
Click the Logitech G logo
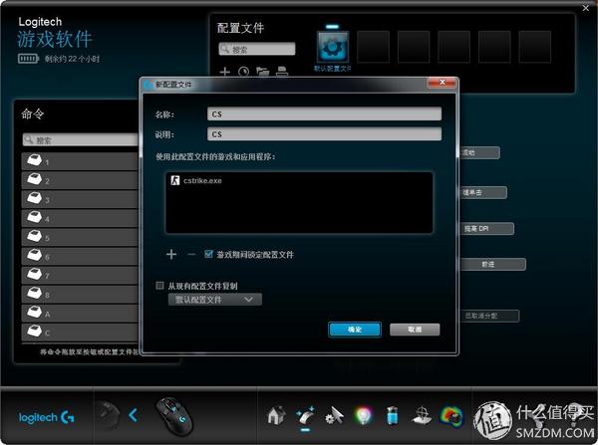(x=46, y=417)
